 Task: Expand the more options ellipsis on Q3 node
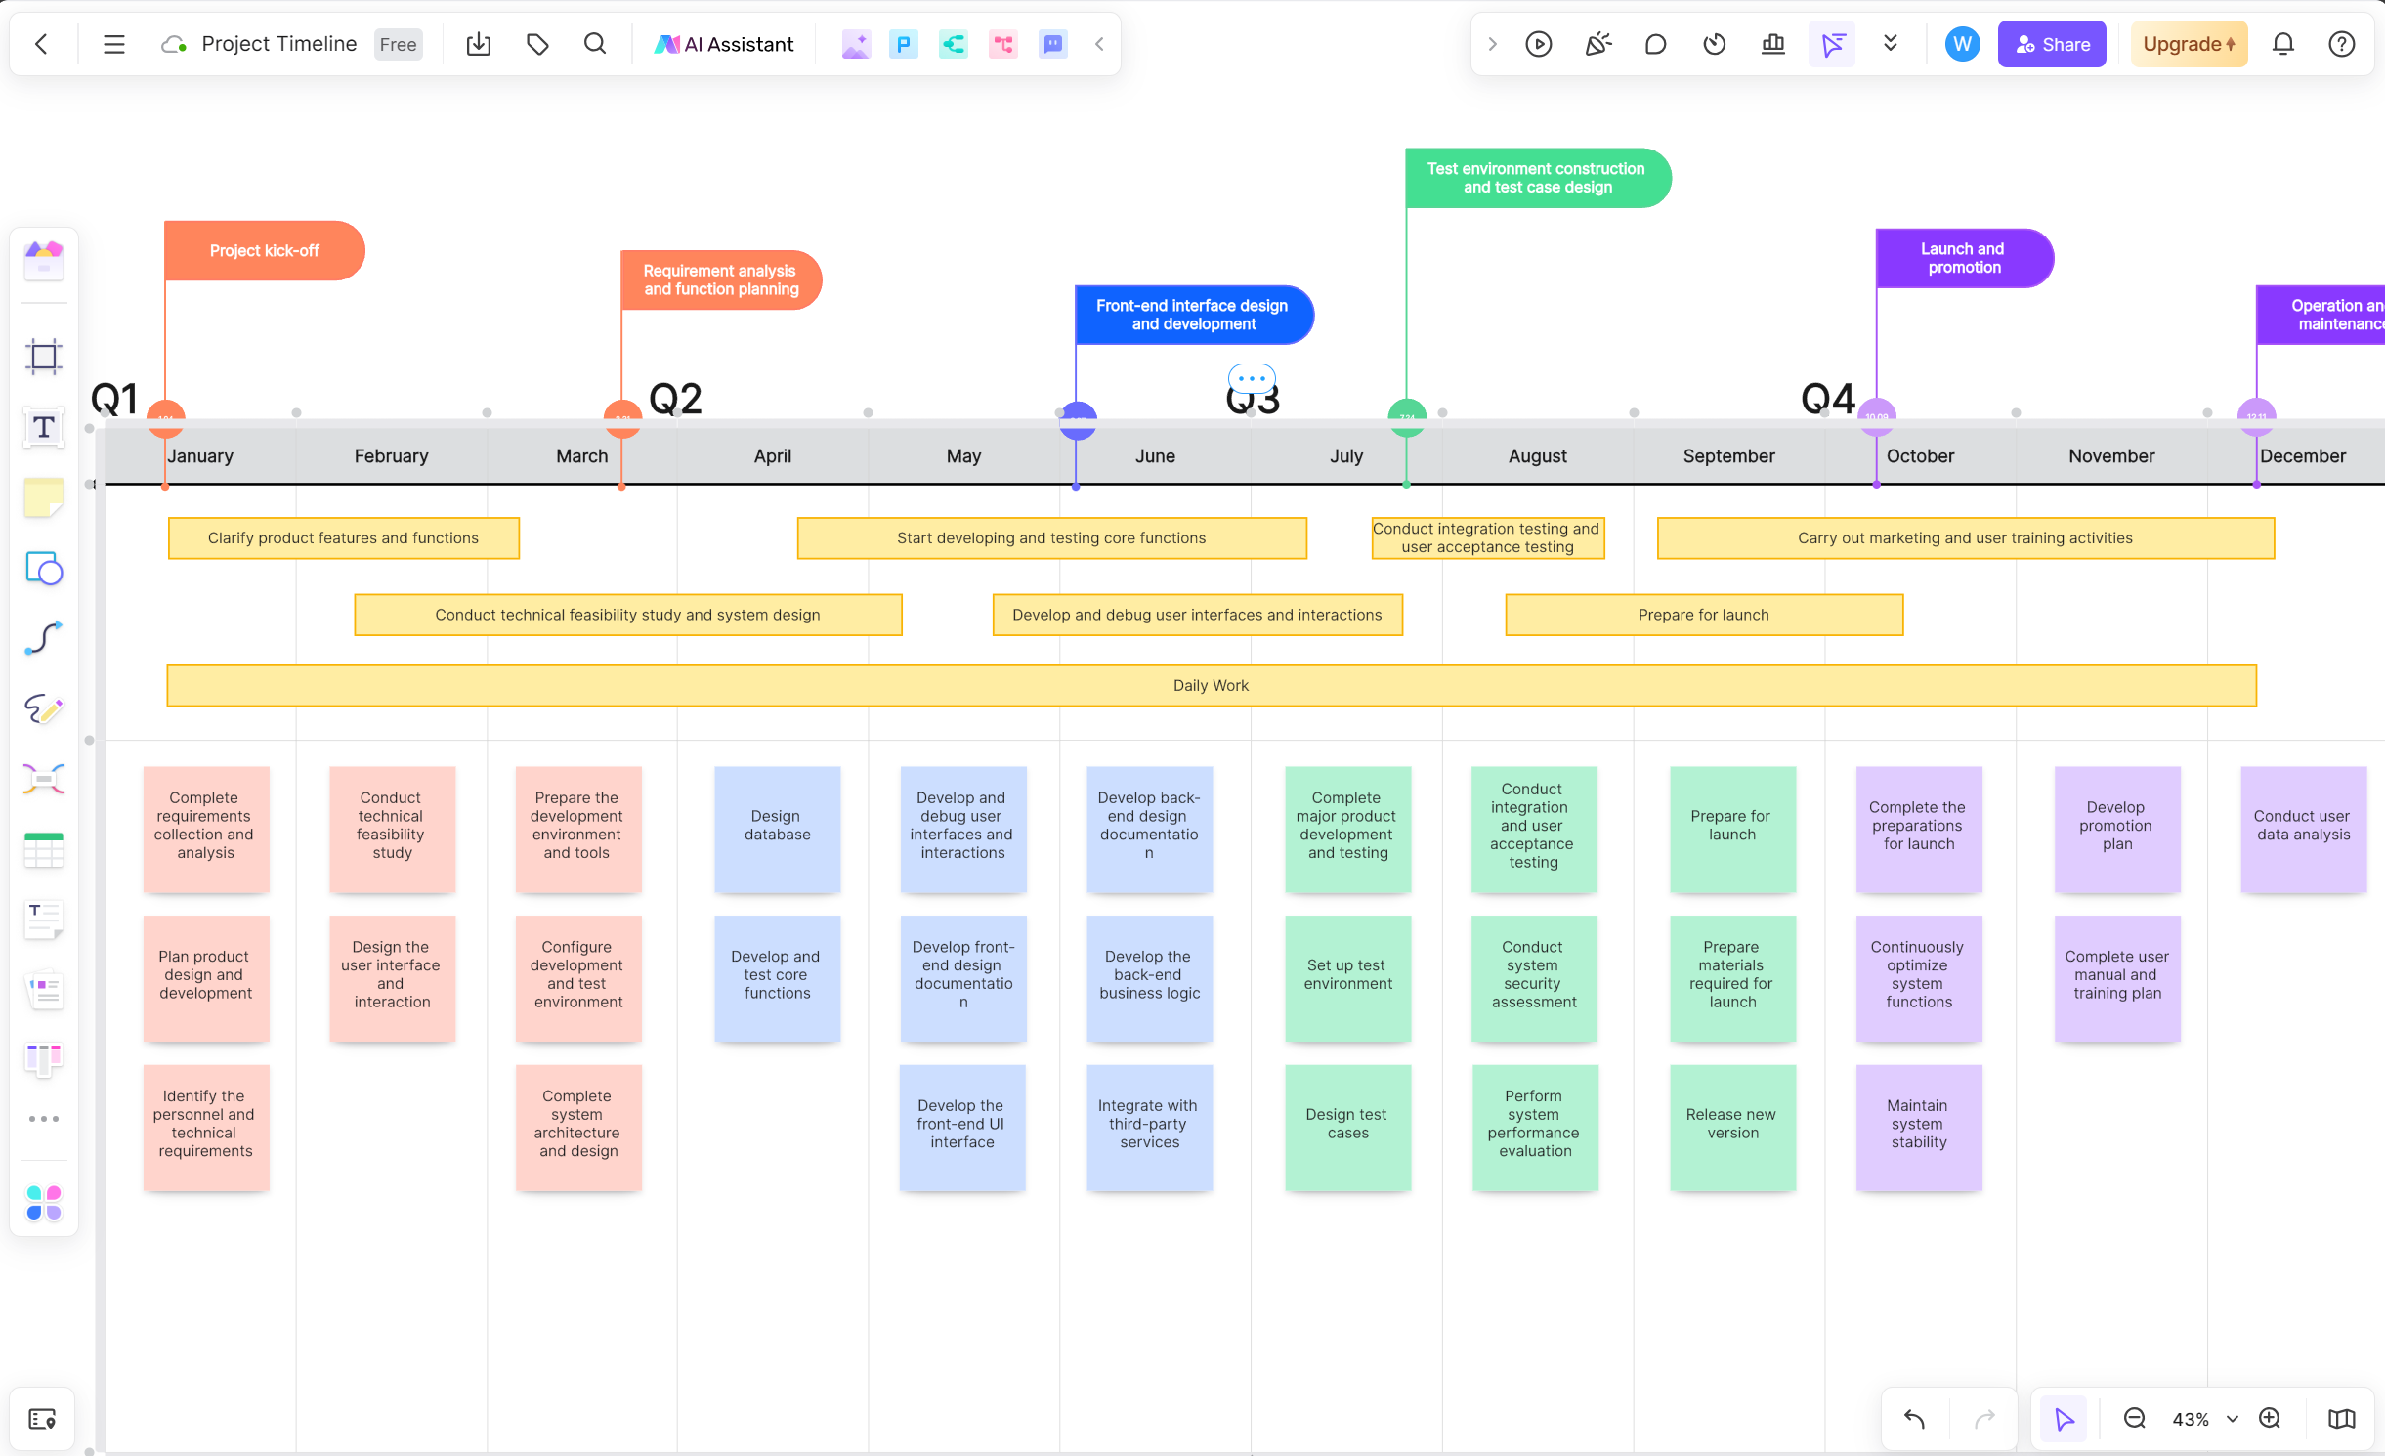tap(1253, 376)
